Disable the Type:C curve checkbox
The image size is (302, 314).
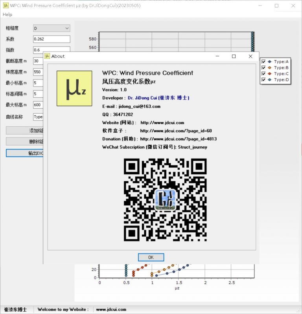(x=264, y=74)
